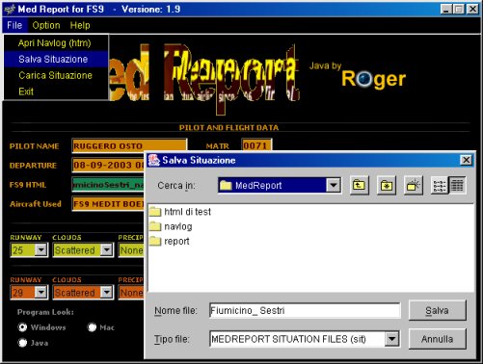Viewport: 483px width, 364px height.
Task: Open the runway 25 dropdown
Action: pos(41,249)
